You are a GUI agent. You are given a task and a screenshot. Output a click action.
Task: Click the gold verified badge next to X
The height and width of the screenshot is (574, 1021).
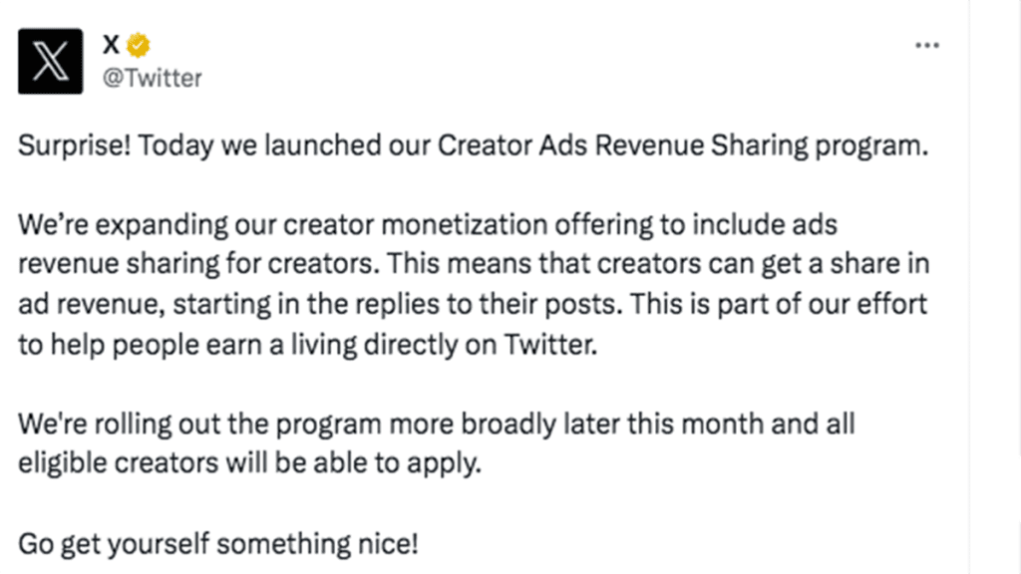coord(138,46)
